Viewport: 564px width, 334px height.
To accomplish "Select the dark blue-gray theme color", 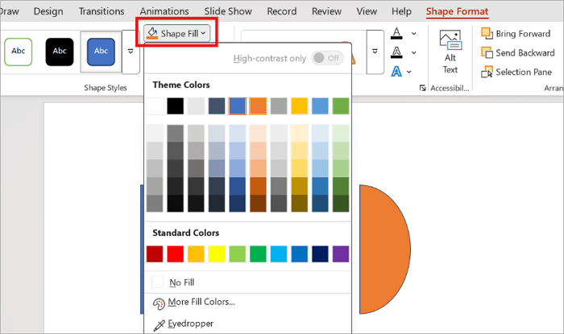I will coord(217,106).
